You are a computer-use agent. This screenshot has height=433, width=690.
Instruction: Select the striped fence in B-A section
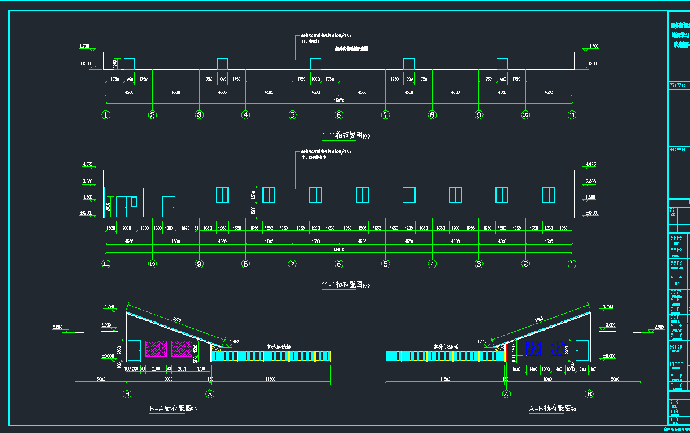point(270,356)
